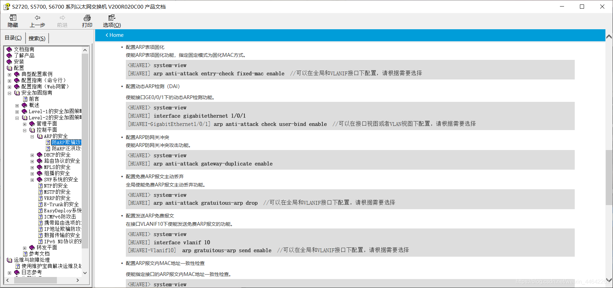Open the Options (选项) toolbar icon
613x288 pixels.
click(x=112, y=18)
